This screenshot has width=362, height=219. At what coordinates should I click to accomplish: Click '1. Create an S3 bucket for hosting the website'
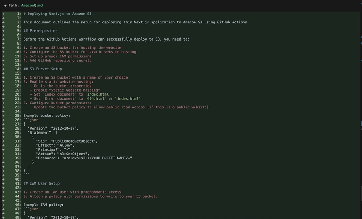coord(72,48)
